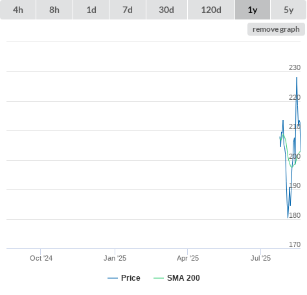This screenshot has width=307, height=295.
Task: Select the 30d range tab
Action: point(166,10)
